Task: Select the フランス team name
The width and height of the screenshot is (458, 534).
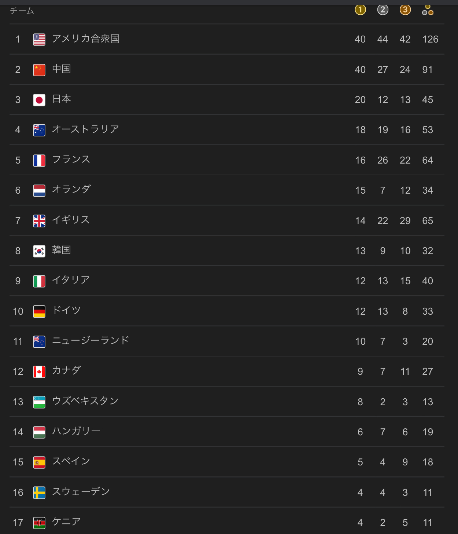Action: [x=71, y=160]
